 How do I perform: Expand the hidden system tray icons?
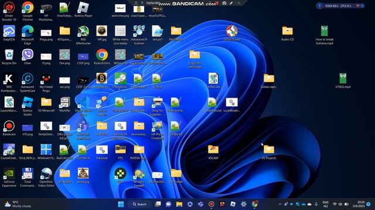pos(280,204)
